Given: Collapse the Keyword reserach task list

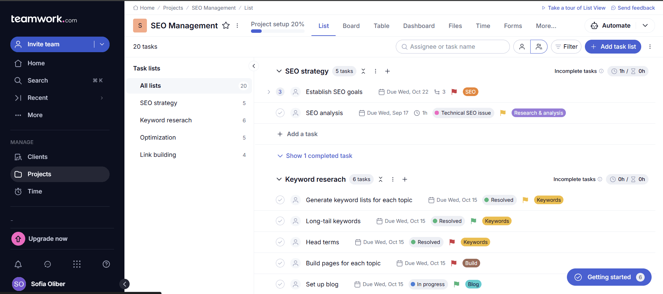Looking at the screenshot, I should (x=279, y=179).
